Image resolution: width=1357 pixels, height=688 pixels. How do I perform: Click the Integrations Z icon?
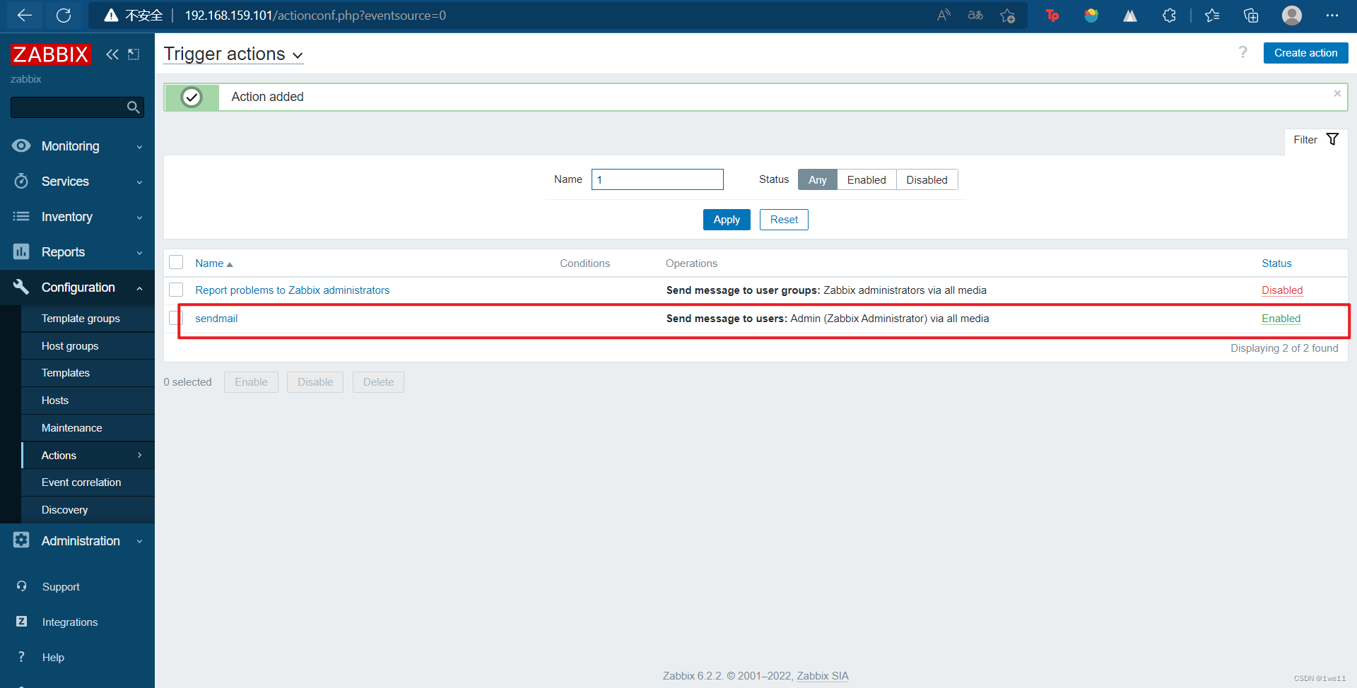tap(22, 622)
